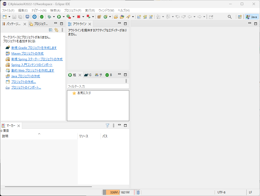Click the garbage collector trash icon
This screenshot has height=196, width=260.
pyautogui.click(x=138, y=192)
